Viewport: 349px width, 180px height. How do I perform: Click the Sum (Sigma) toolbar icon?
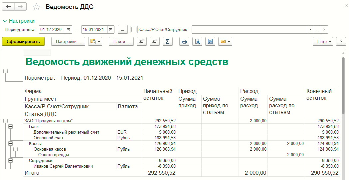(167, 41)
